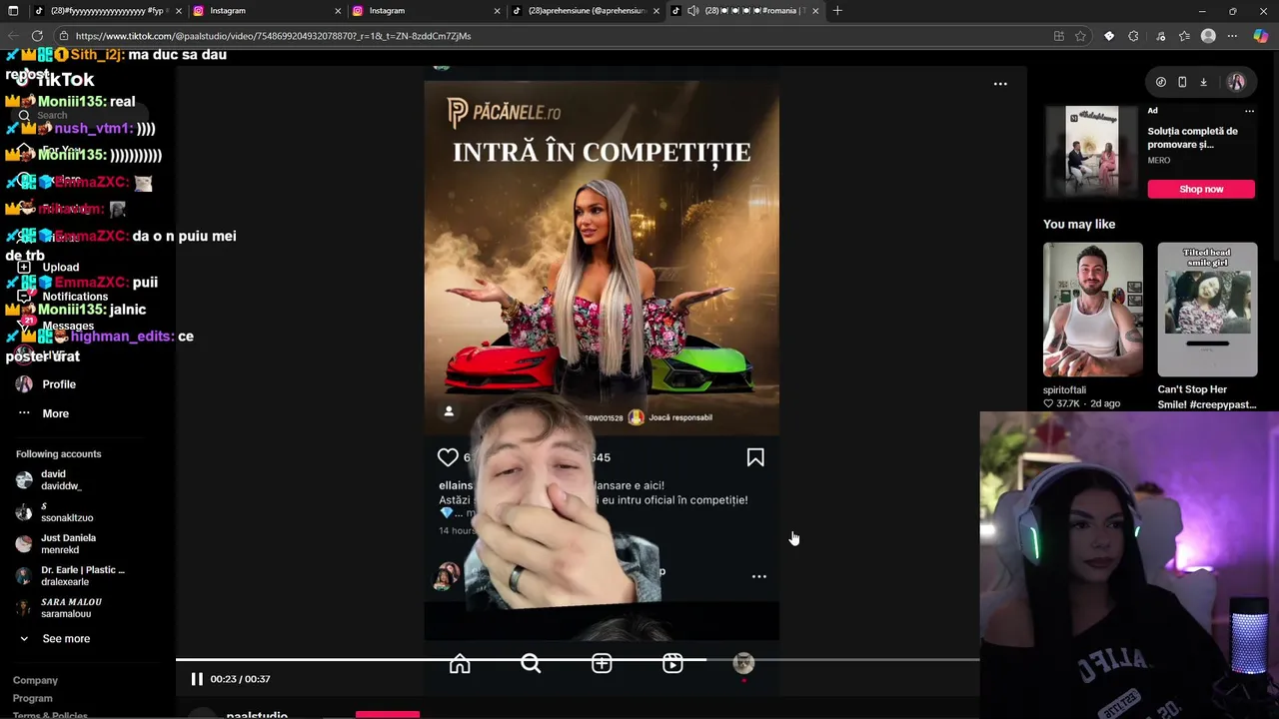
Task: Open Messages inbox in sidebar
Action: tap(56, 326)
